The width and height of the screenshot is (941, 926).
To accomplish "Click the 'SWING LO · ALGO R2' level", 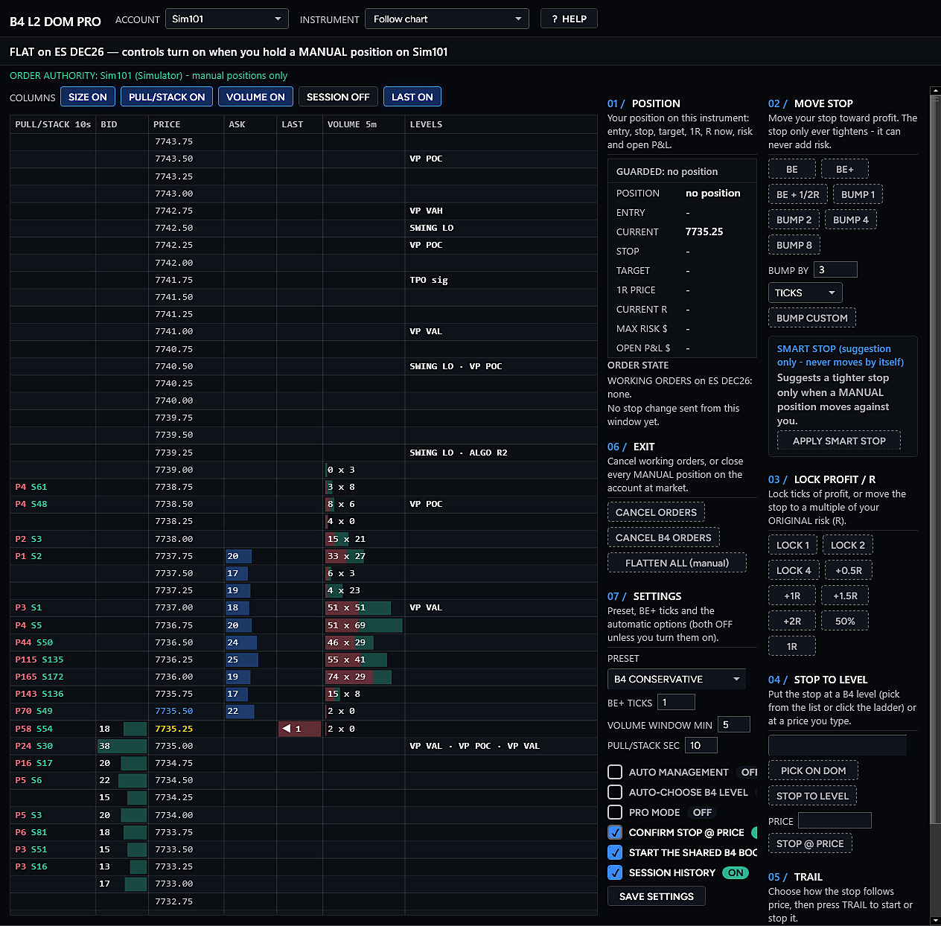I will pyautogui.click(x=459, y=453).
